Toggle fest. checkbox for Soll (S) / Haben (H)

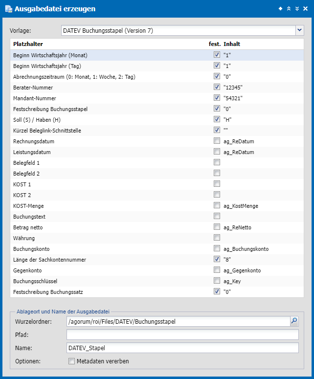pos(217,119)
